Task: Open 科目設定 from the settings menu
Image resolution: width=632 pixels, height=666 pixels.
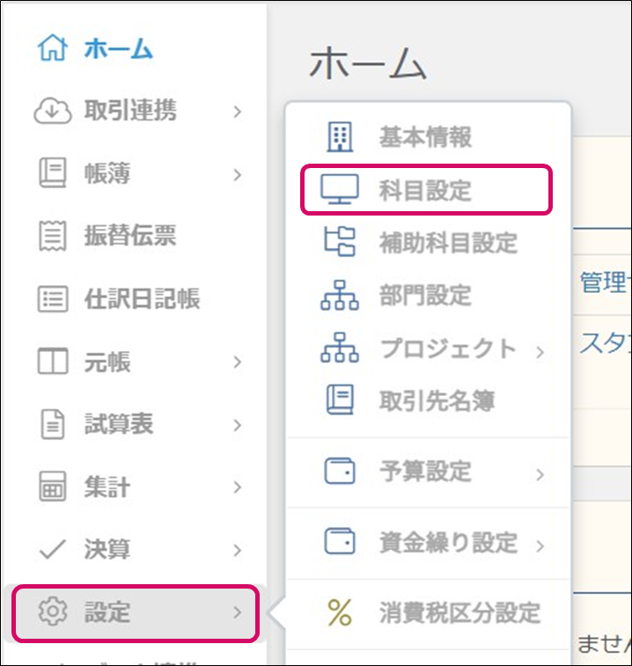Action: coord(426,190)
